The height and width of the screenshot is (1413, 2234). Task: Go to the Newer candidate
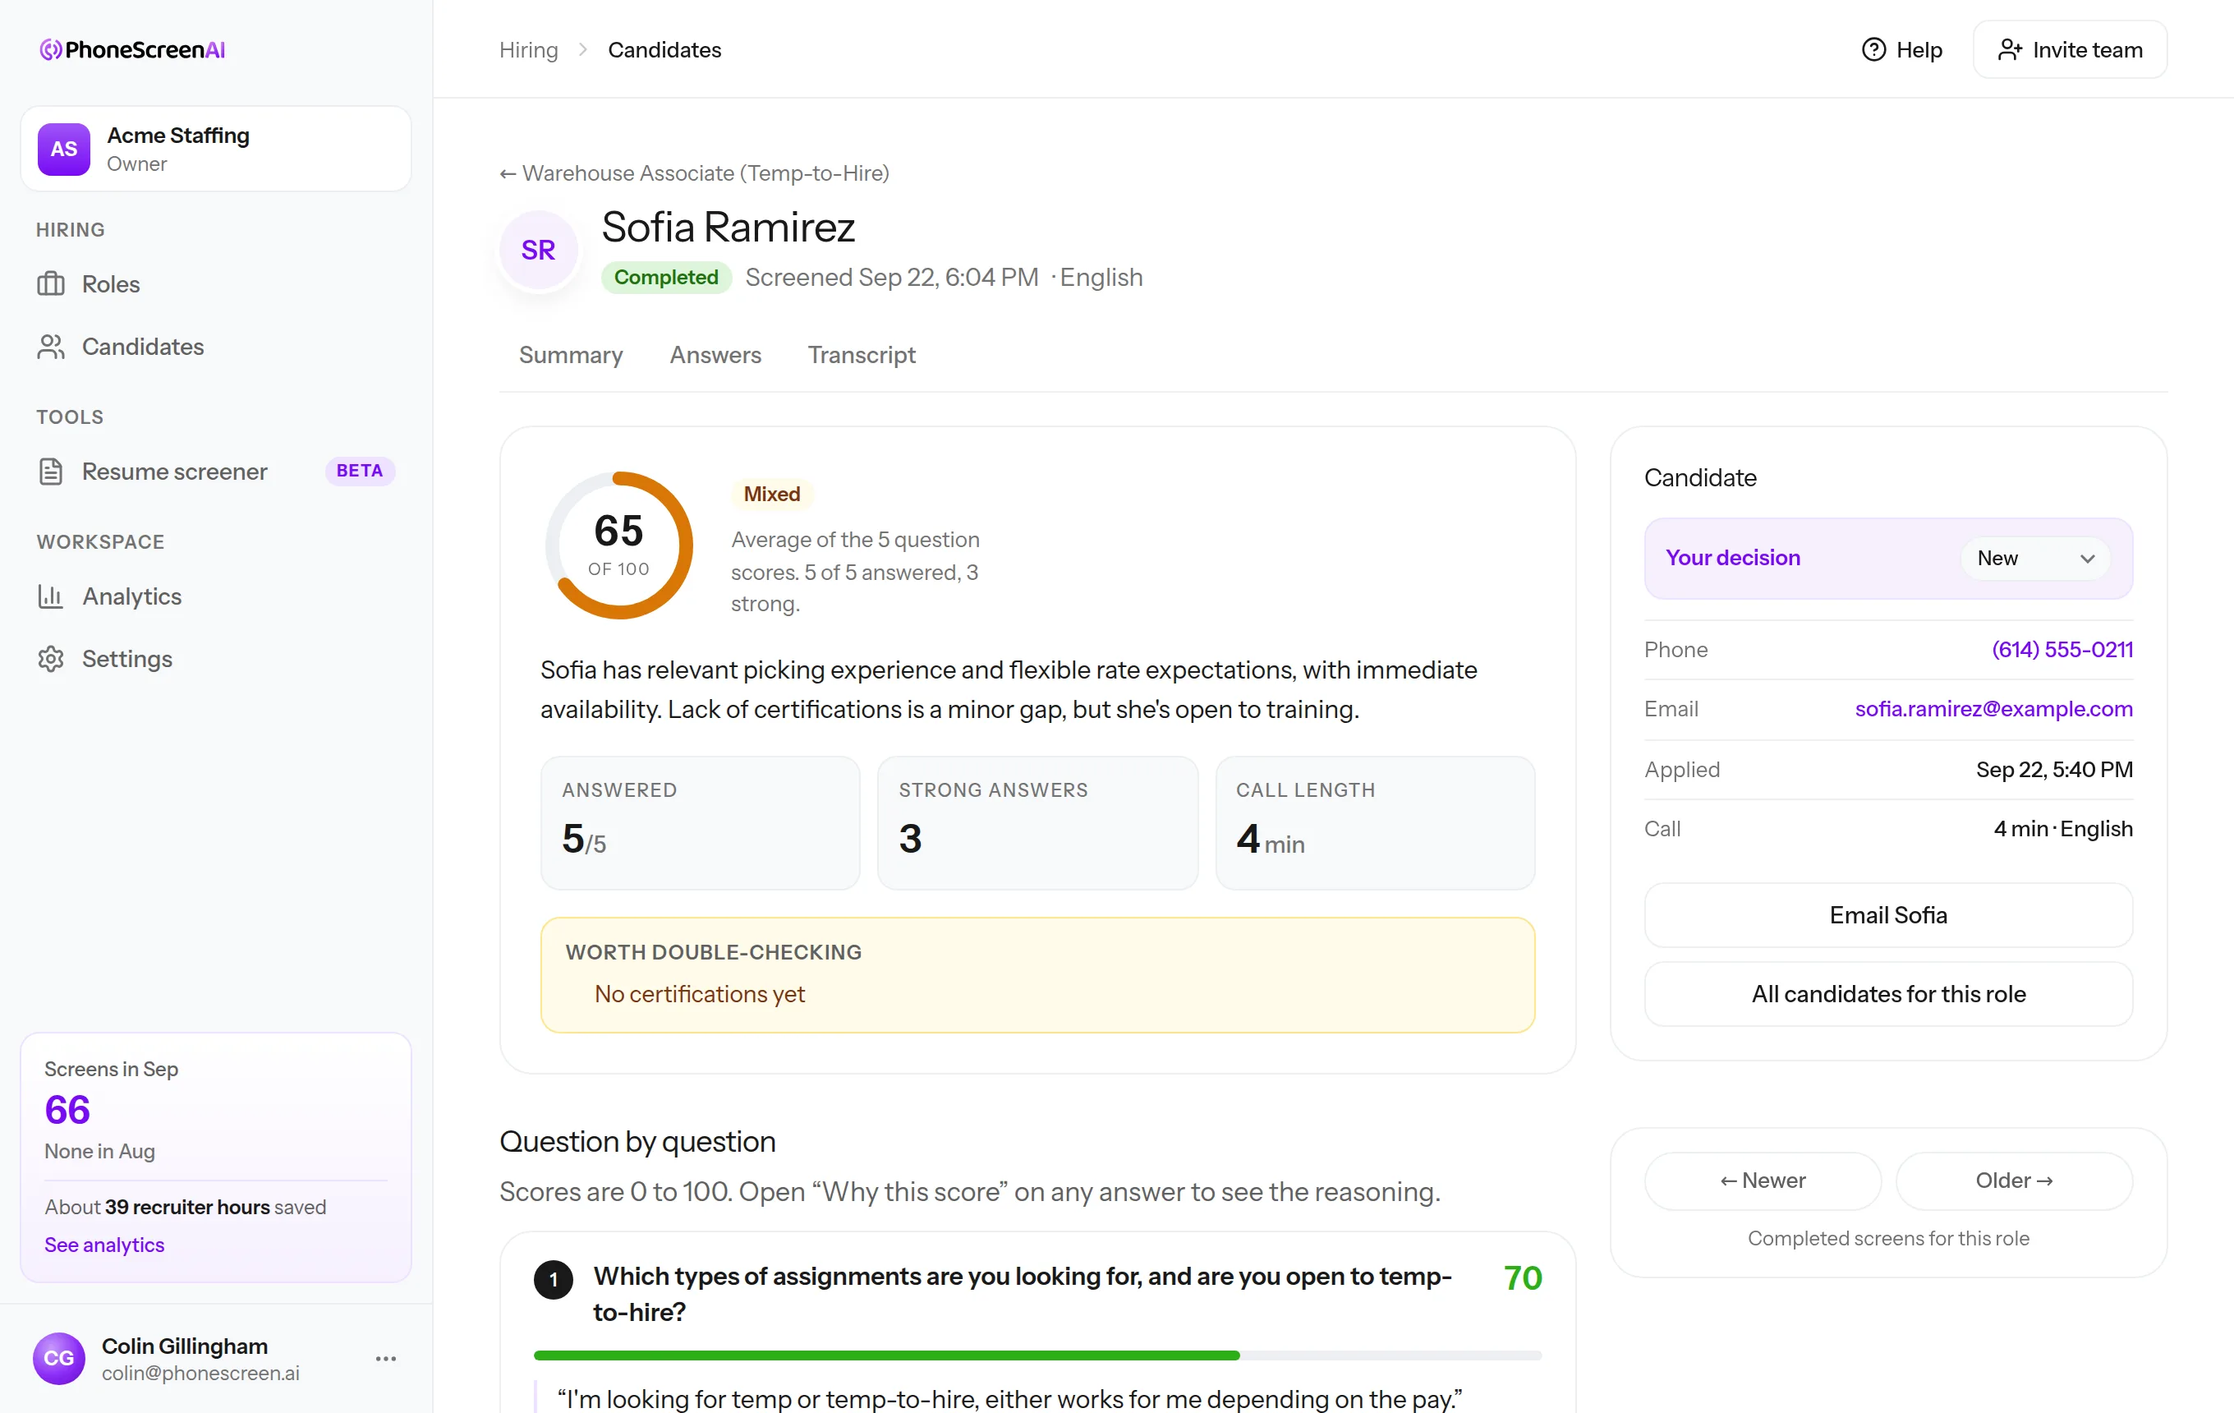(1763, 1181)
